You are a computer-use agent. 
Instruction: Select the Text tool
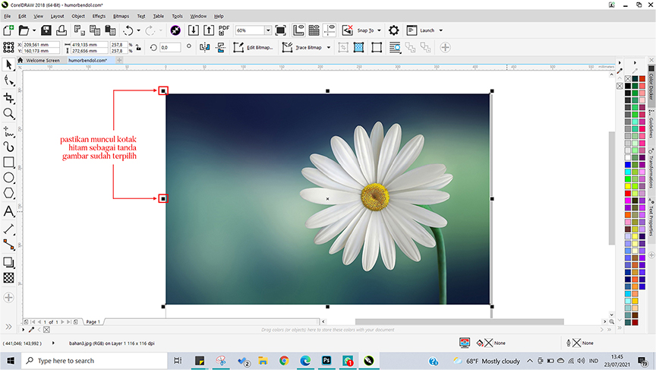(x=9, y=211)
